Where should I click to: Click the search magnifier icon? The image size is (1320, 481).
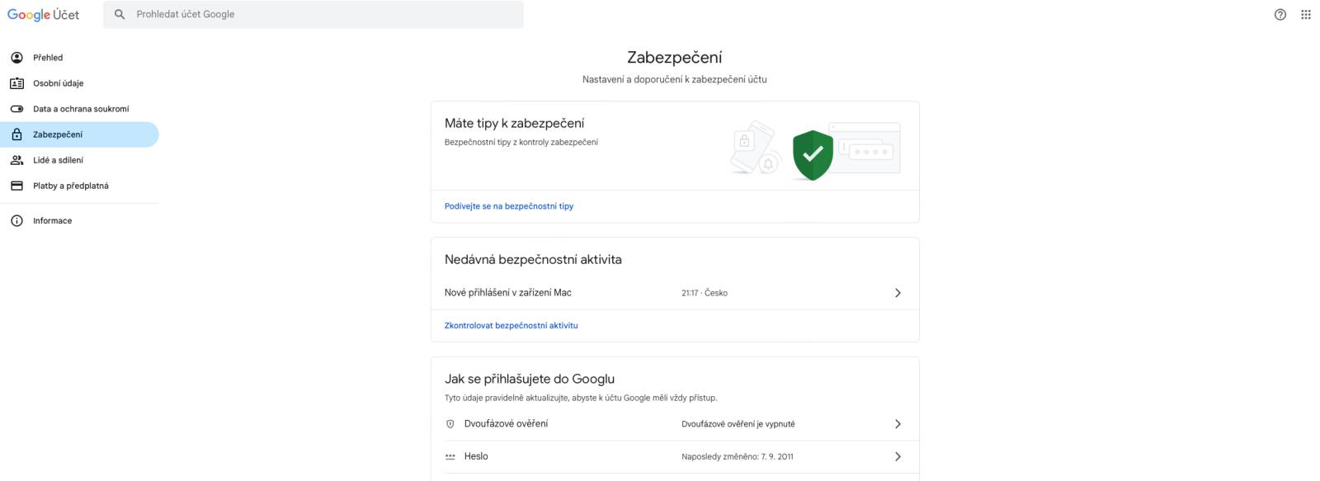coord(120,14)
